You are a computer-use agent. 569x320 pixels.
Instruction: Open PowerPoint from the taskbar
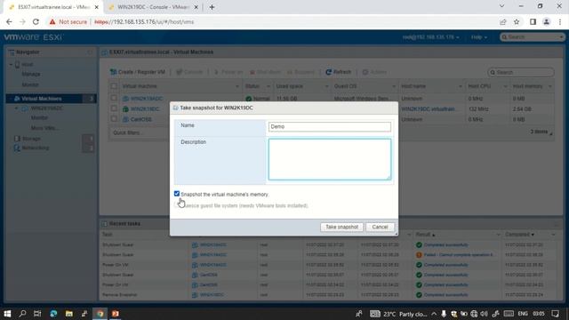coord(116,314)
